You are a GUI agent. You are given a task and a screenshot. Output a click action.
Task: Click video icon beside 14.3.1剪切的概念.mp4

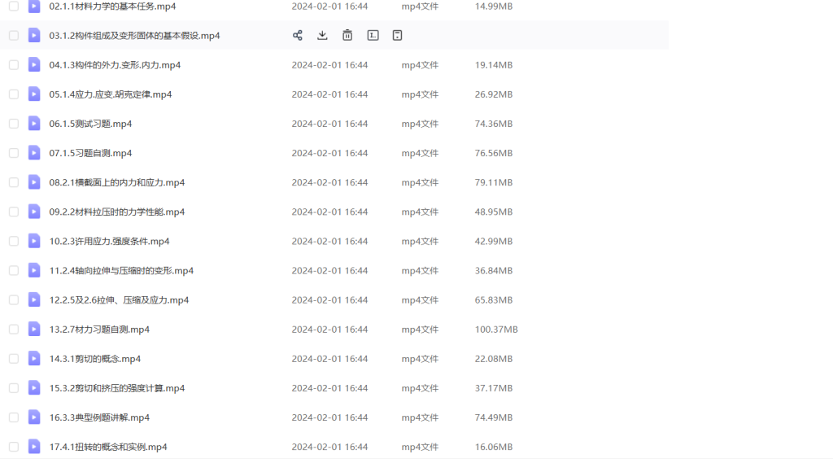(34, 359)
